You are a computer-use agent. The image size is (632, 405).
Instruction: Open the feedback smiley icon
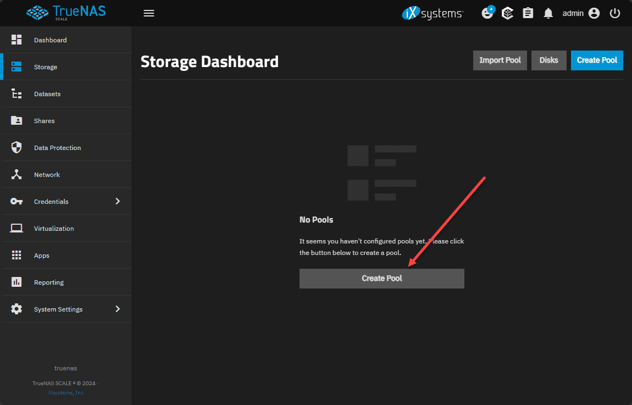(487, 13)
